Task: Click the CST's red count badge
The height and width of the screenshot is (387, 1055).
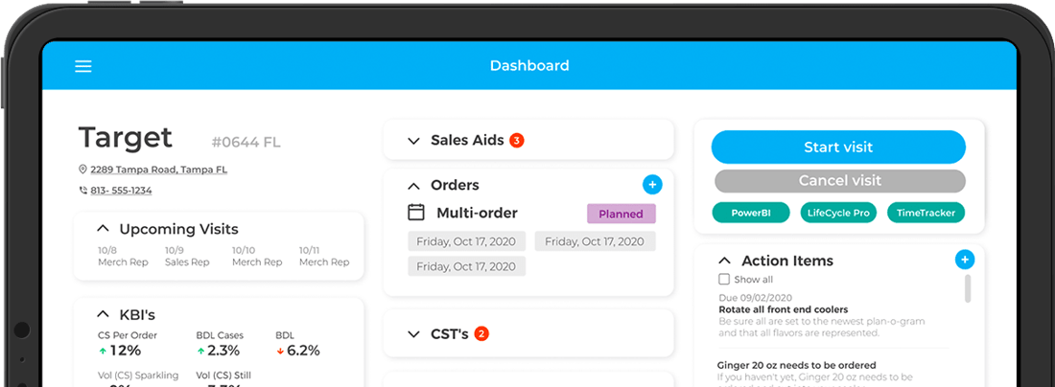Action: click(x=481, y=334)
